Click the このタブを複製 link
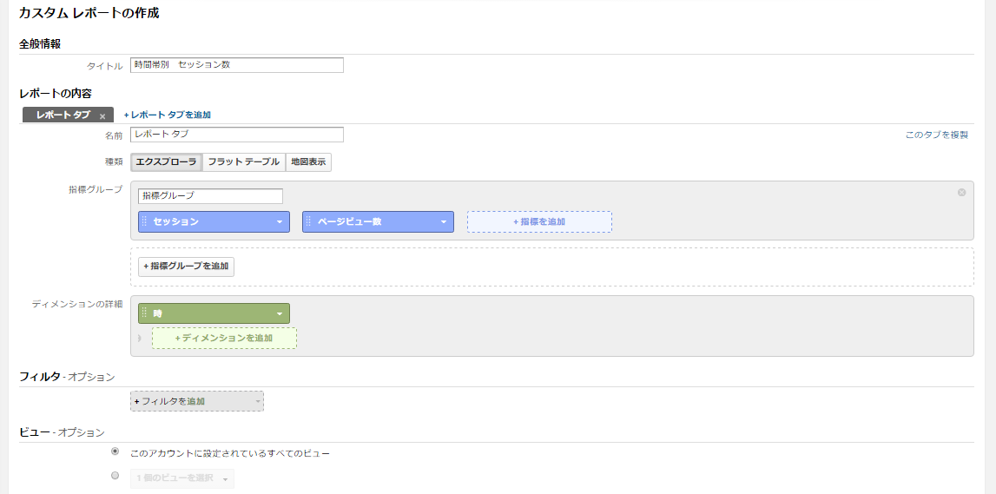 click(936, 135)
